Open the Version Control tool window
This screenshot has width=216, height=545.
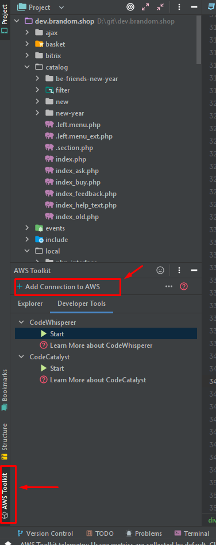click(x=45, y=534)
